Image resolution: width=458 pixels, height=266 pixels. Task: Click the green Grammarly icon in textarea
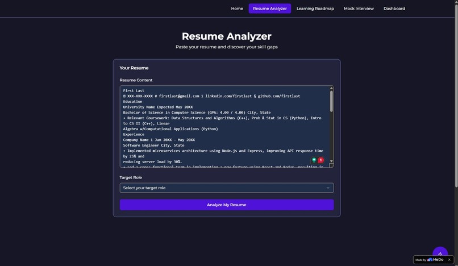point(314,160)
